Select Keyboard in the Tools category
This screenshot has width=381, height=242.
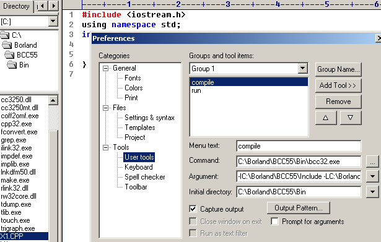pyautogui.click(x=139, y=167)
